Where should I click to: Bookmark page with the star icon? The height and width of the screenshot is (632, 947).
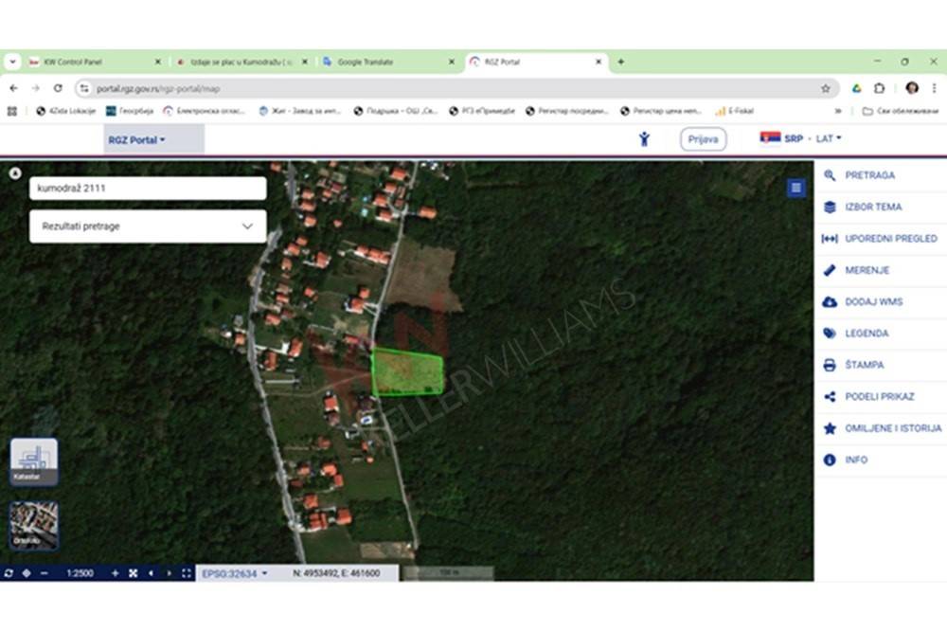click(825, 89)
